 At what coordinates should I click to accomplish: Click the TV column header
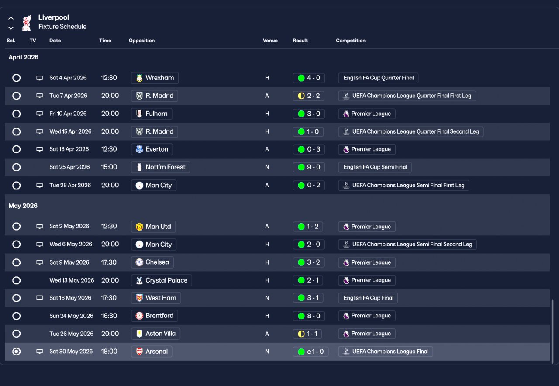click(33, 41)
